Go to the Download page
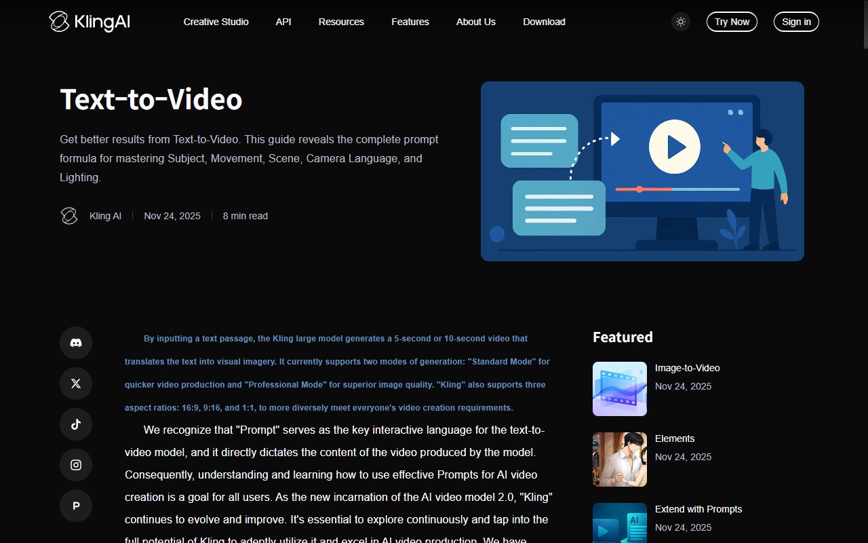Viewport: 868px width, 543px height. coord(544,22)
